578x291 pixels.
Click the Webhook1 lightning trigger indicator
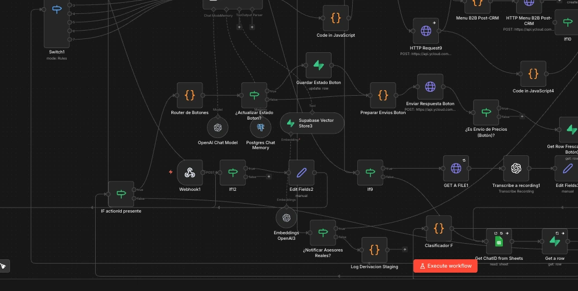(170, 172)
